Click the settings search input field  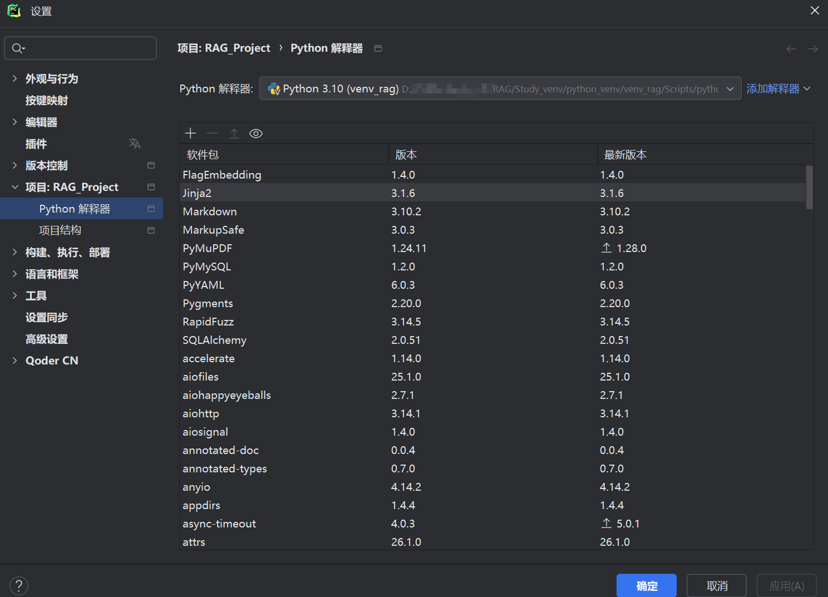(80, 48)
